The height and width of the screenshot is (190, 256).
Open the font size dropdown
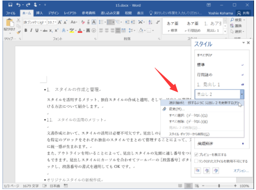(55, 22)
